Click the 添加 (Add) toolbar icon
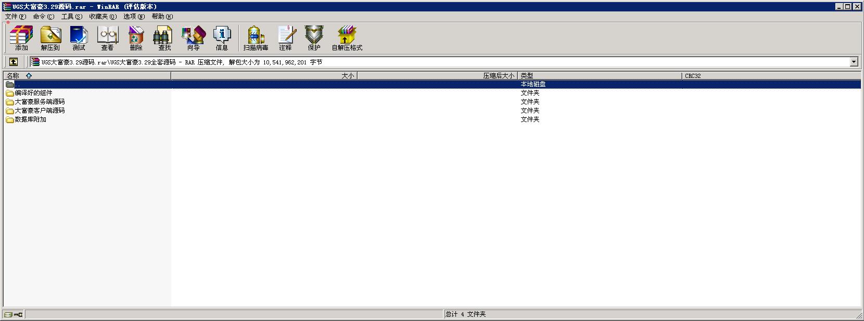 coord(21,38)
